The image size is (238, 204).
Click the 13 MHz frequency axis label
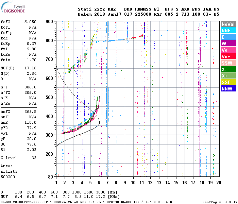(x=159, y=183)
